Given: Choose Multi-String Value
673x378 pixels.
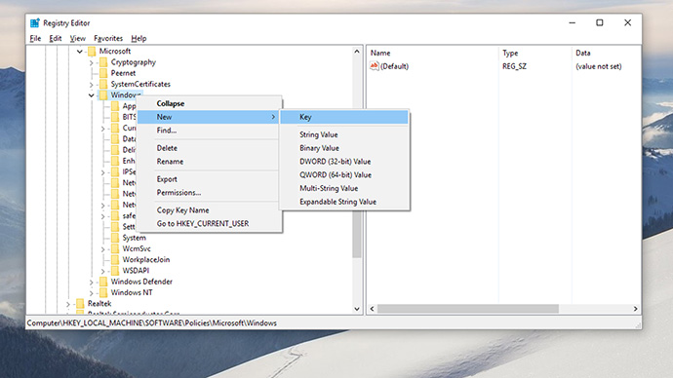Looking at the screenshot, I should tap(344, 188).
